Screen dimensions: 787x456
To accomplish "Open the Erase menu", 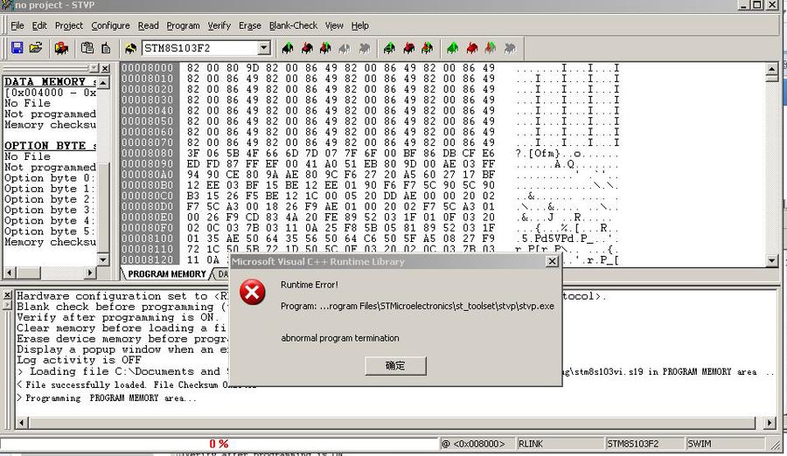I will click(x=249, y=25).
